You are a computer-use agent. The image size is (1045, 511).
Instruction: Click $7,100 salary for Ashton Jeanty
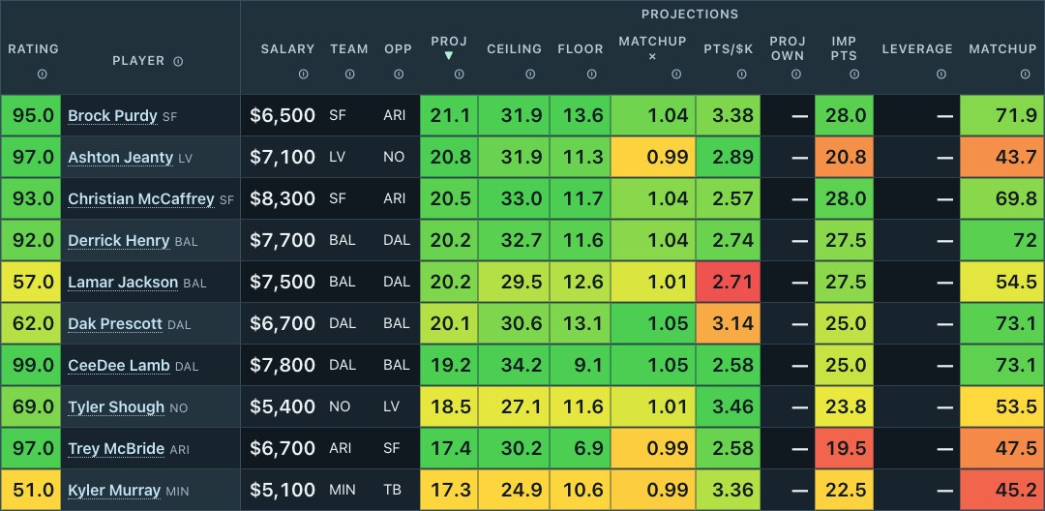[x=283, y=157]
